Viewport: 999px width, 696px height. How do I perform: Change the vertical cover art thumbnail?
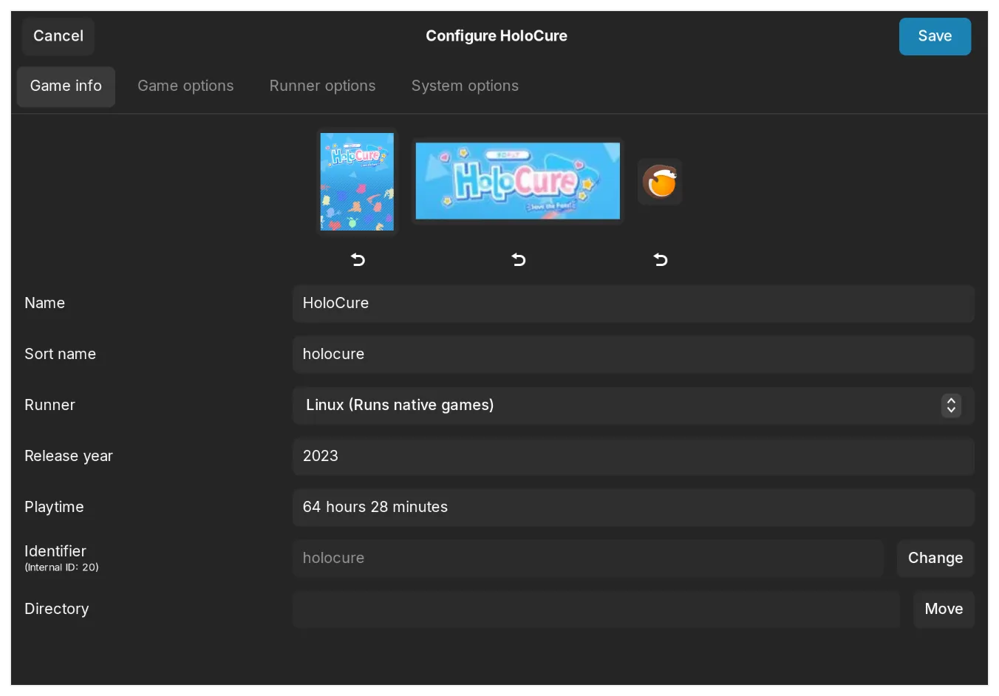(x=357, y=182)
